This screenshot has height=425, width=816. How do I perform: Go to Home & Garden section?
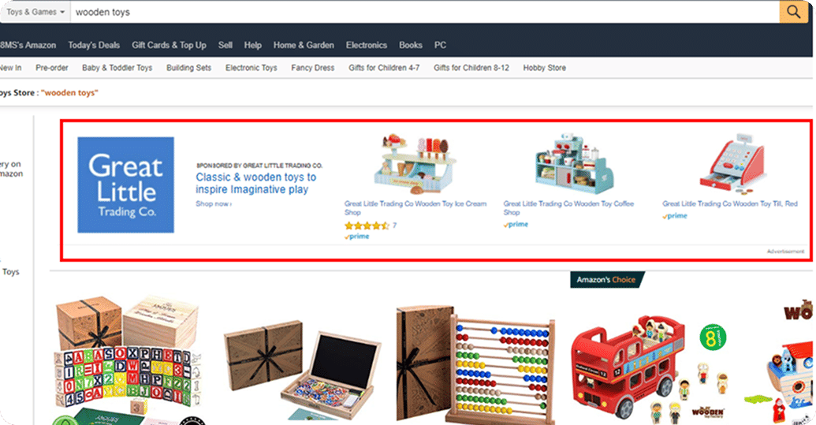pyautogui.click(x=304, y=45)
